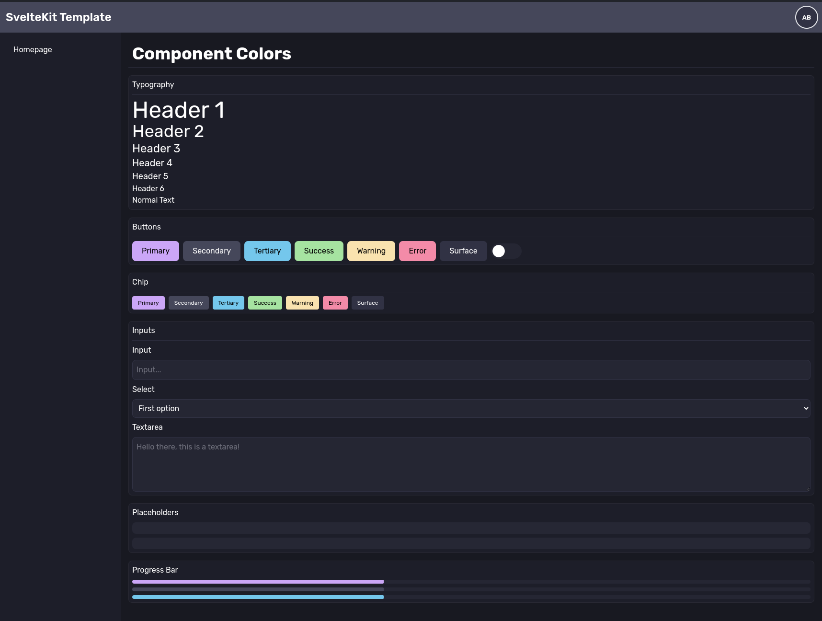The width and height of the screenshot is (822, 621).
Task: Open the First option select dropdown
Action: click(x=471, y=408)
